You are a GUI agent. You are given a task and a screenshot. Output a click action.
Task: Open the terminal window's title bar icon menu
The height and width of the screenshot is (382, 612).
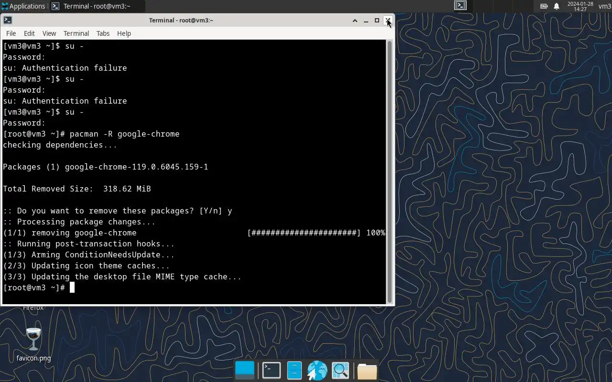click(x=7, y=20)
